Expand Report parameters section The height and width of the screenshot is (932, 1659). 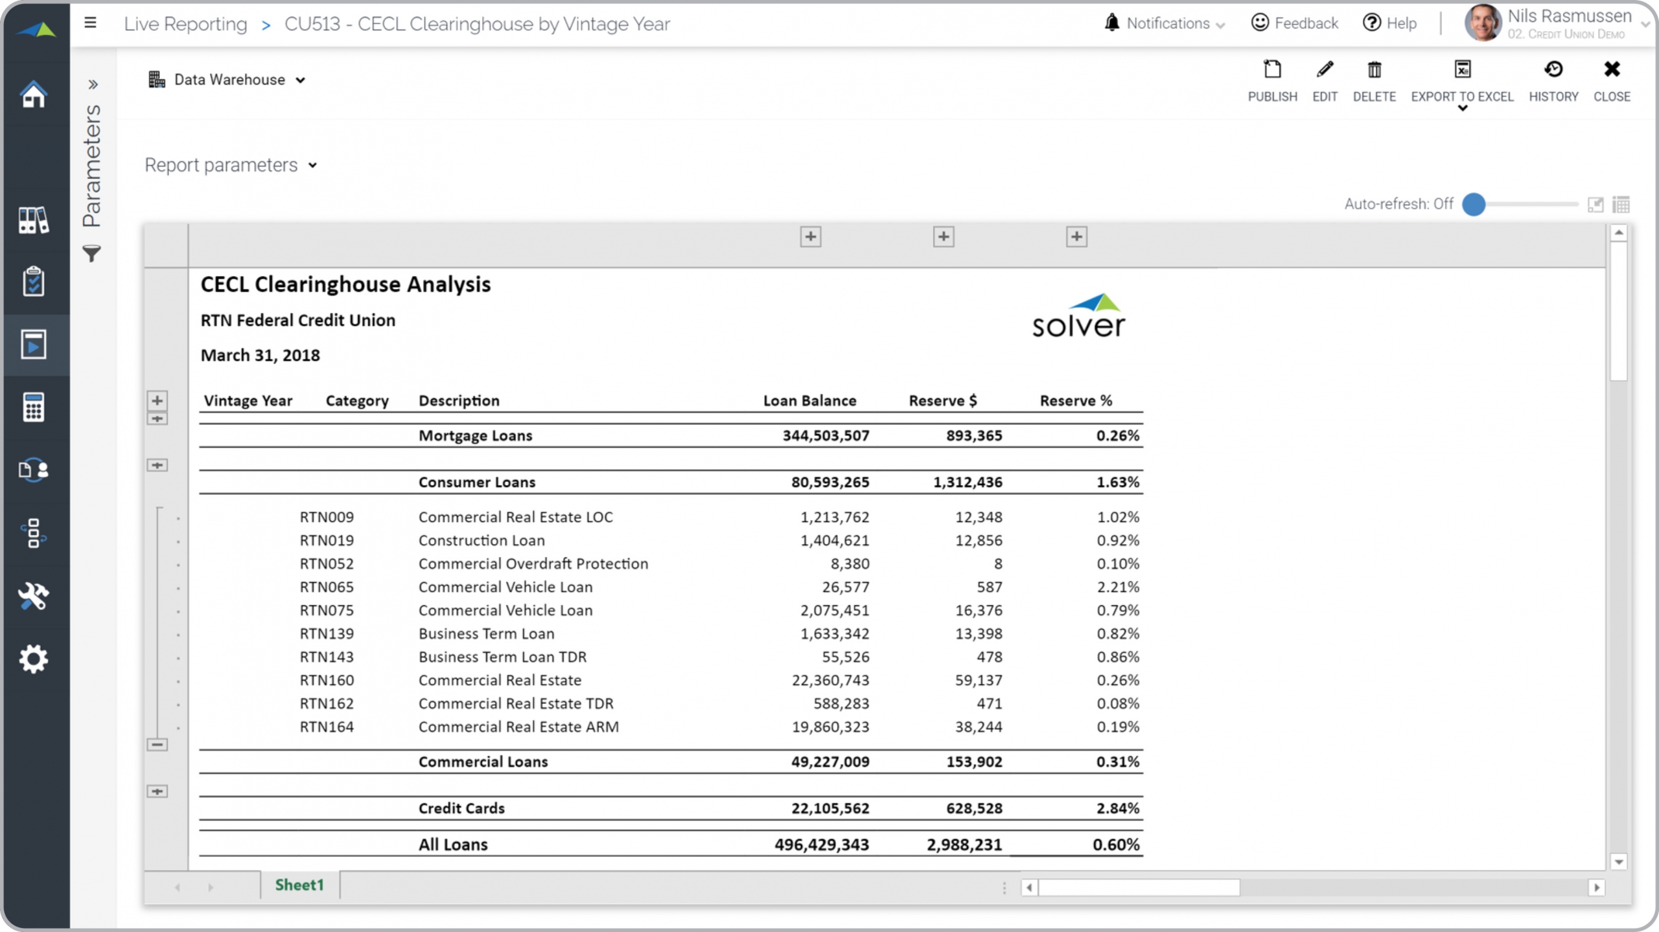231,165
